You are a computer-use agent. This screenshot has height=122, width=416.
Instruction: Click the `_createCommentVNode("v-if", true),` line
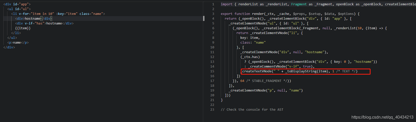pos(279,66)
